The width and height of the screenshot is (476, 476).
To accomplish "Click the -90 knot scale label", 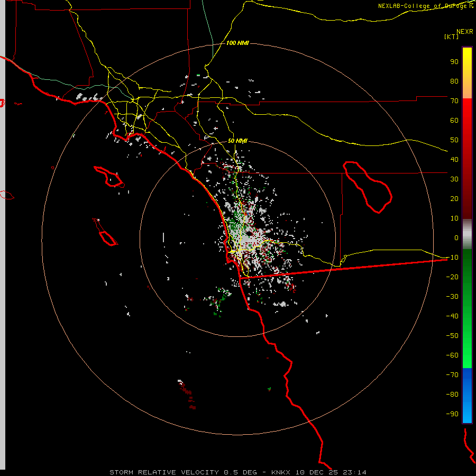I will pyautogui.click(x=452, y=414).
